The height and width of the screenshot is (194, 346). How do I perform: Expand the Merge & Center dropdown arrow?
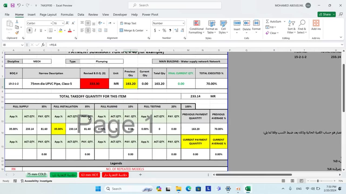(147, 30)
